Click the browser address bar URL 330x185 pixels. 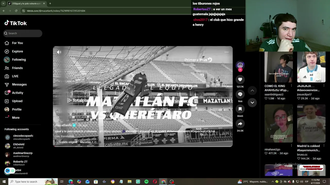tap(56, 11)
